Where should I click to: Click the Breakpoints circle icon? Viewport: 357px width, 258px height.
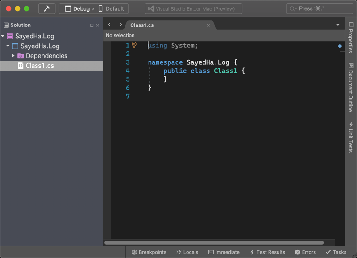134,252
